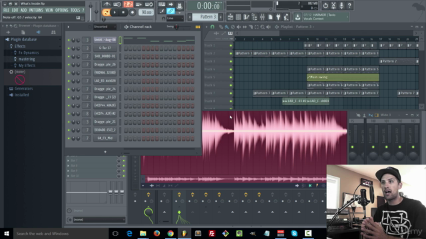Open the (none) output dropdown at bottom
The image size is (426, 239).
pos(99,220)
